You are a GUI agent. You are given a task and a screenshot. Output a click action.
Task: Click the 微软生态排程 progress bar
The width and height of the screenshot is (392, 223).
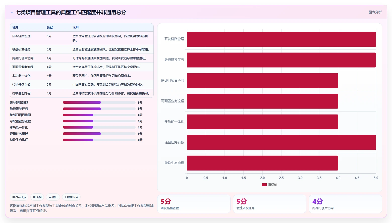(99, 140)
